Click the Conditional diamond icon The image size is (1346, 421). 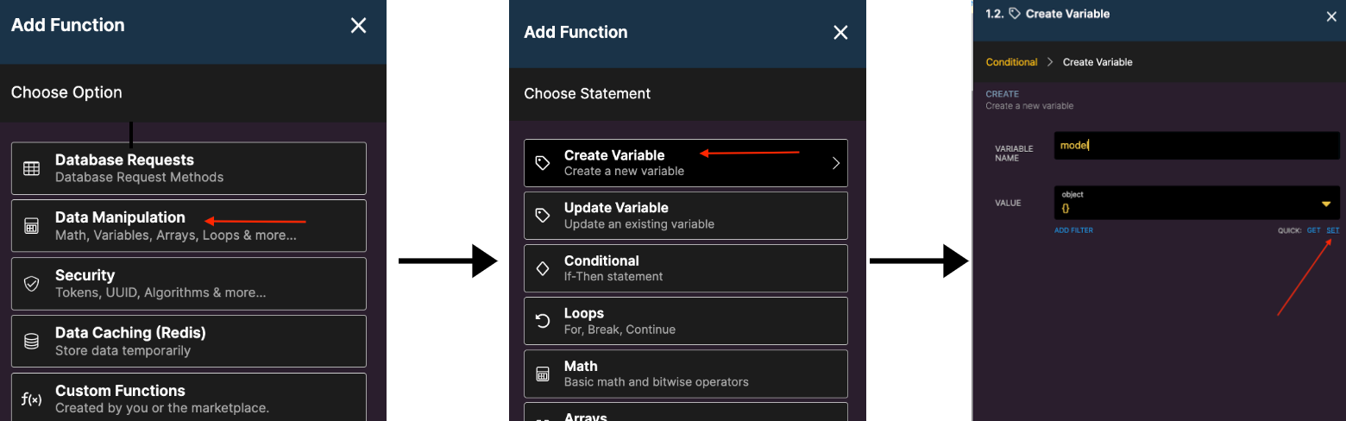pyautogui.click(x=543, y=268)
